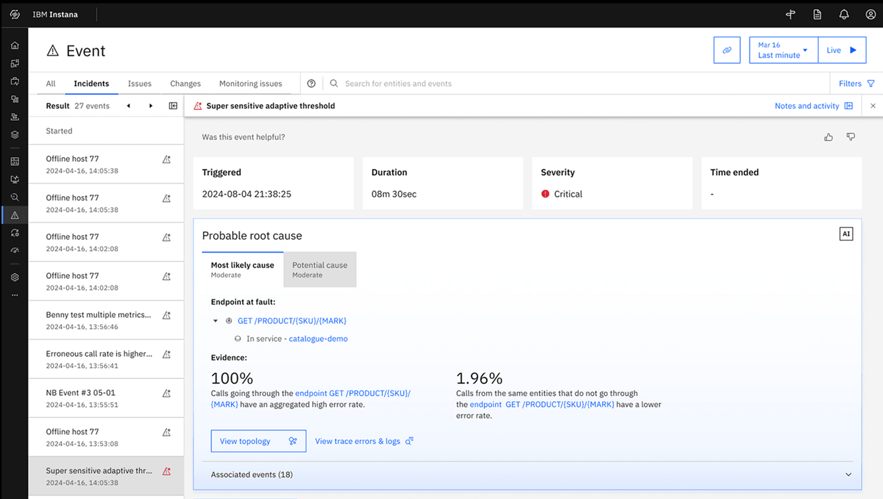883x499 pixels.
Task: Switch to the All tab
Action: (51, 84)
